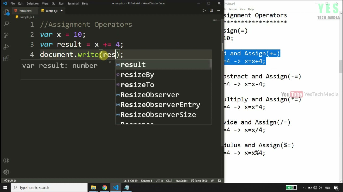The width and height of the screenshot is (343, 192).
Task: Open the Accounts menu in activity bar
Action: (x=6, y=161)
